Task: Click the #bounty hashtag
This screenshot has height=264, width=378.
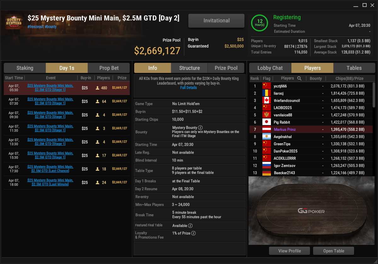Action: (51, 27)
